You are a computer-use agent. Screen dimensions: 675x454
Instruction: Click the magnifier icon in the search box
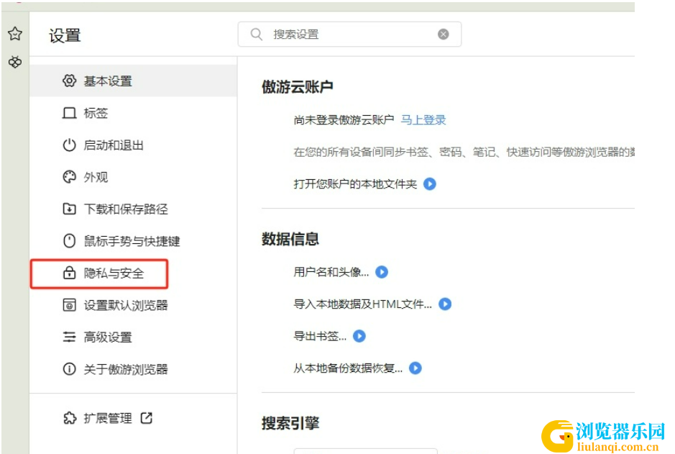tap(256, 34)
